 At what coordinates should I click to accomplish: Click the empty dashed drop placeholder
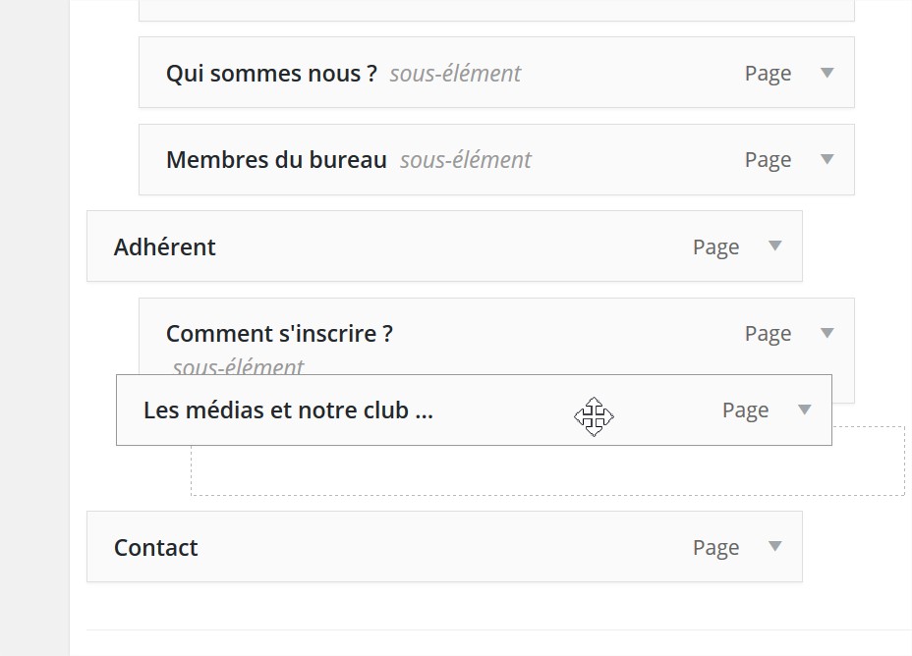pyautogui.click(x=546, y=471)
